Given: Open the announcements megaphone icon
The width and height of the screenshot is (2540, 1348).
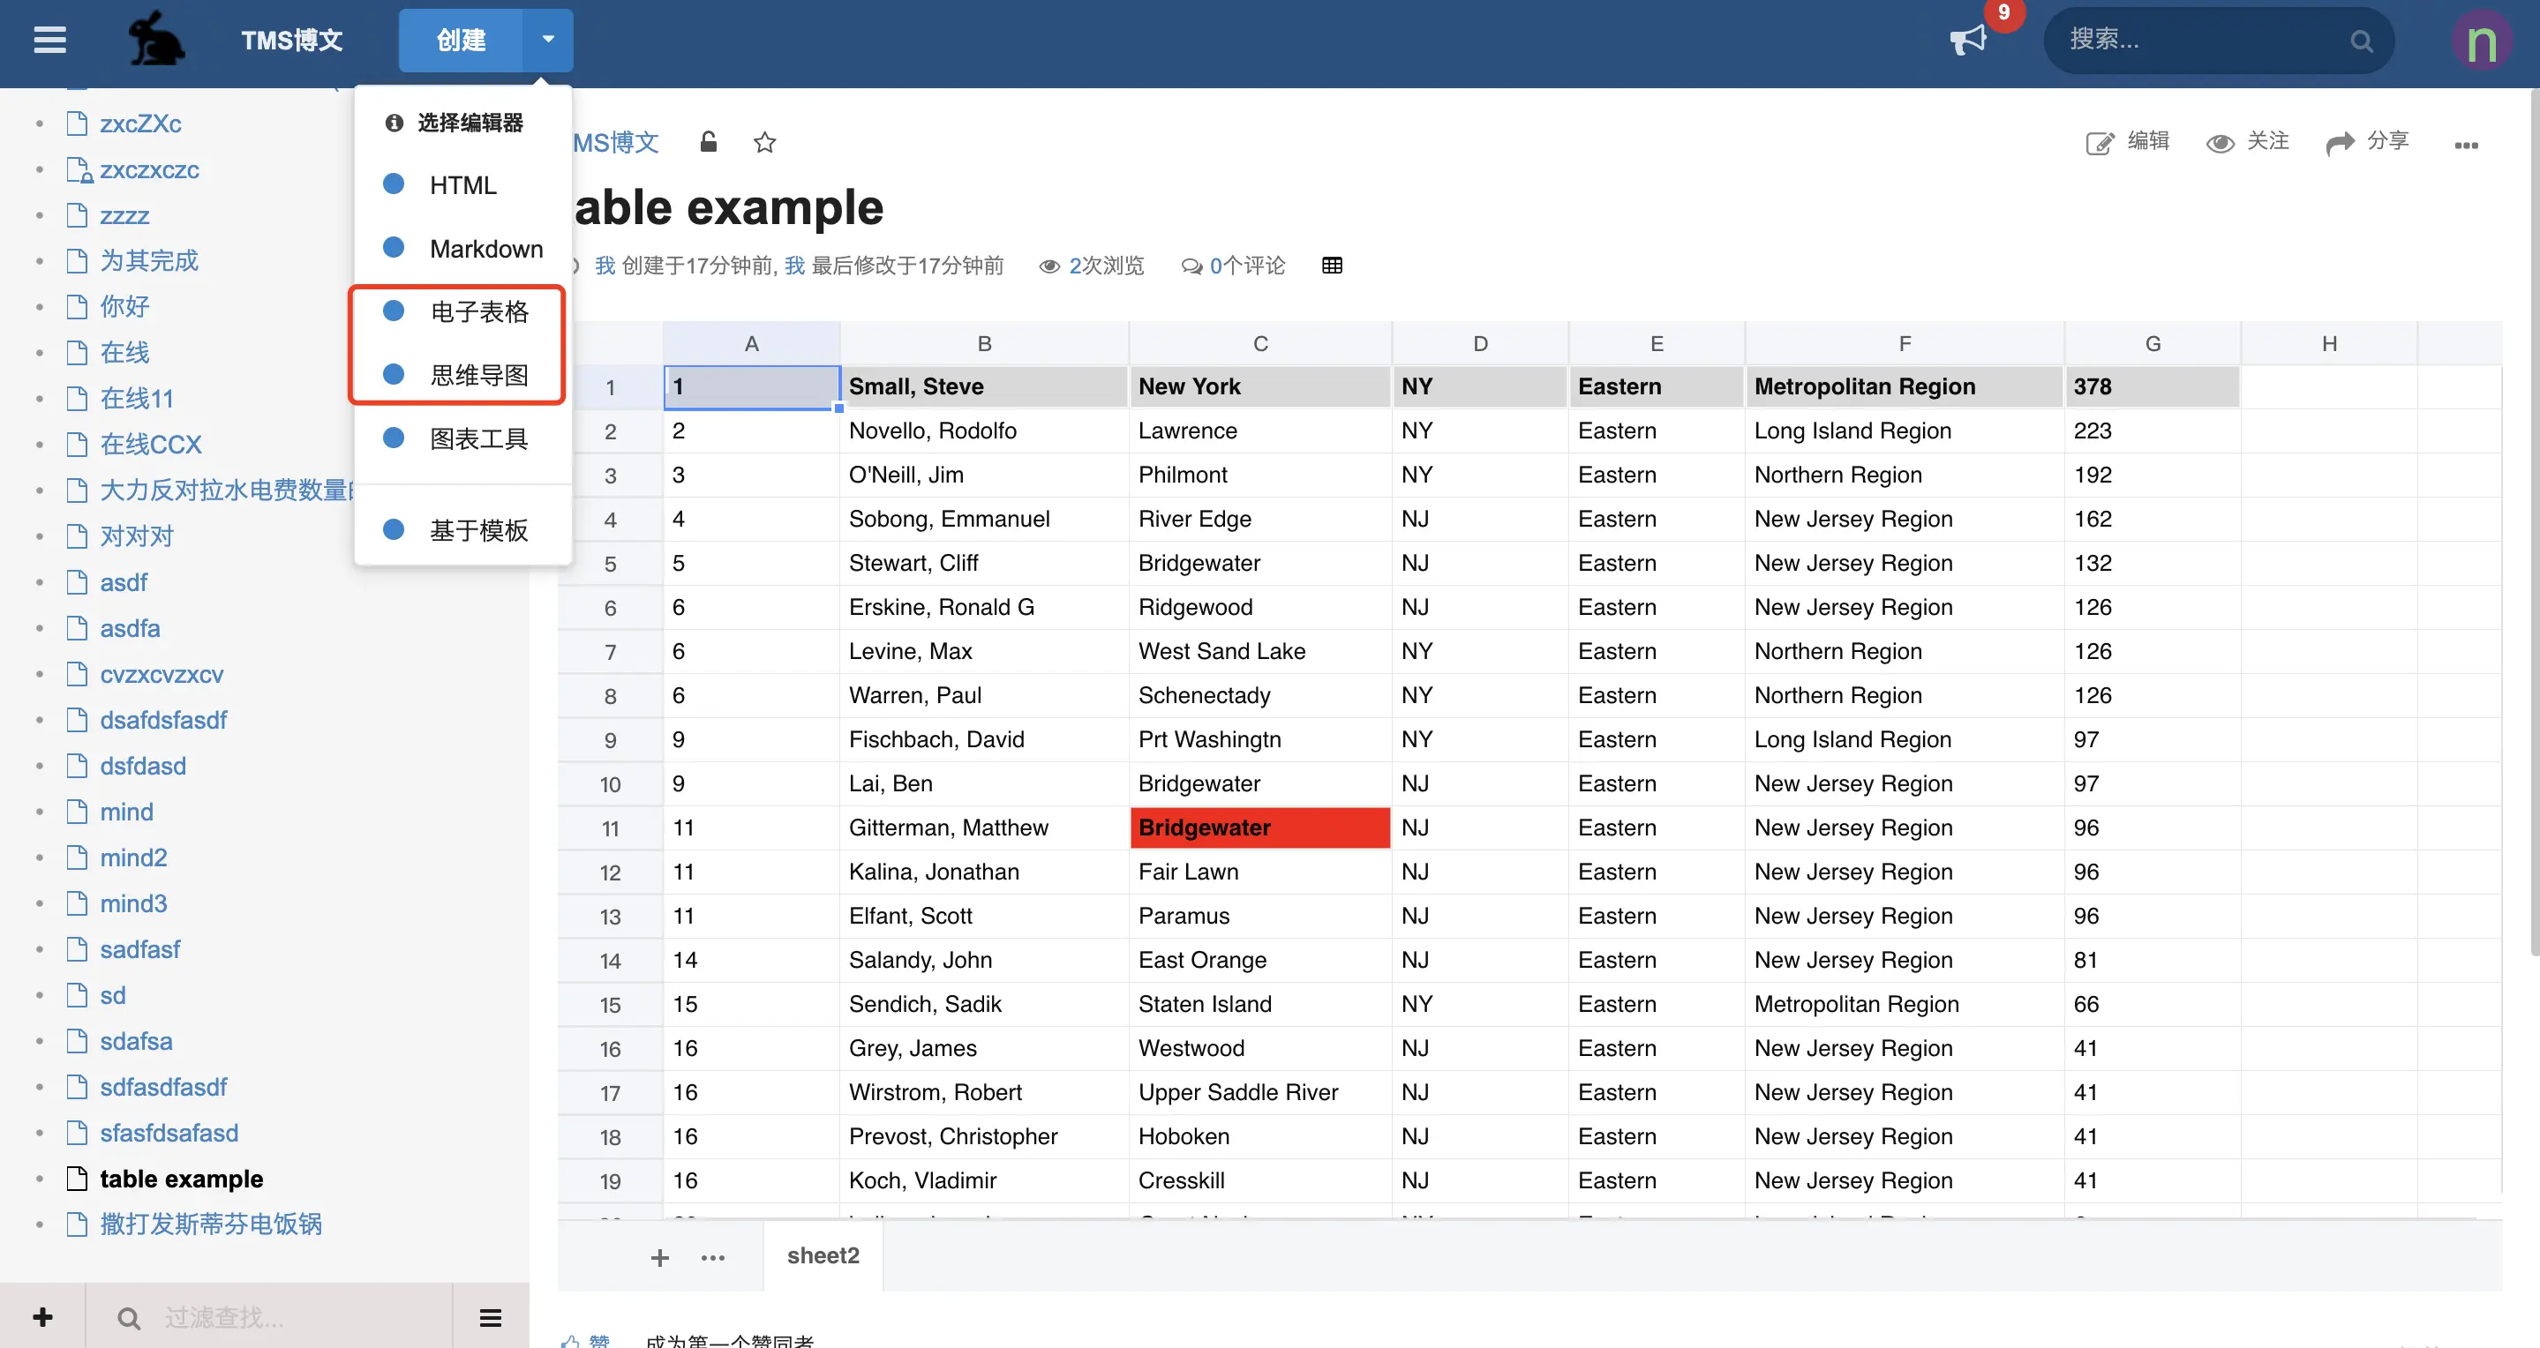Looking at the screenshot, I should point(1968,40).
